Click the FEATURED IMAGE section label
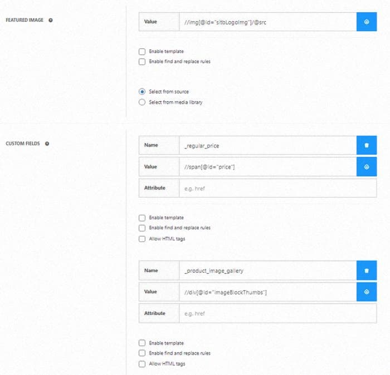The image size is (390, 375). click(x=25, y=20)
